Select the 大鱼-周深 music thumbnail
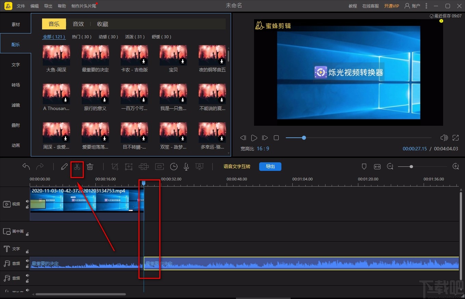 56,55
